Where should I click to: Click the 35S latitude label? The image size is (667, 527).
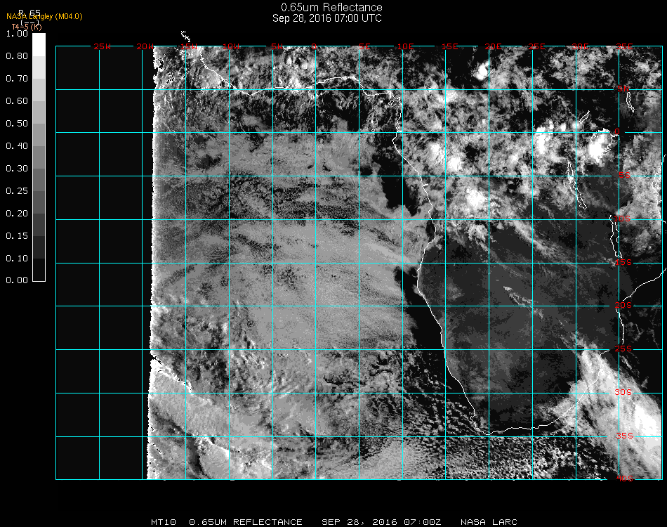624,436
